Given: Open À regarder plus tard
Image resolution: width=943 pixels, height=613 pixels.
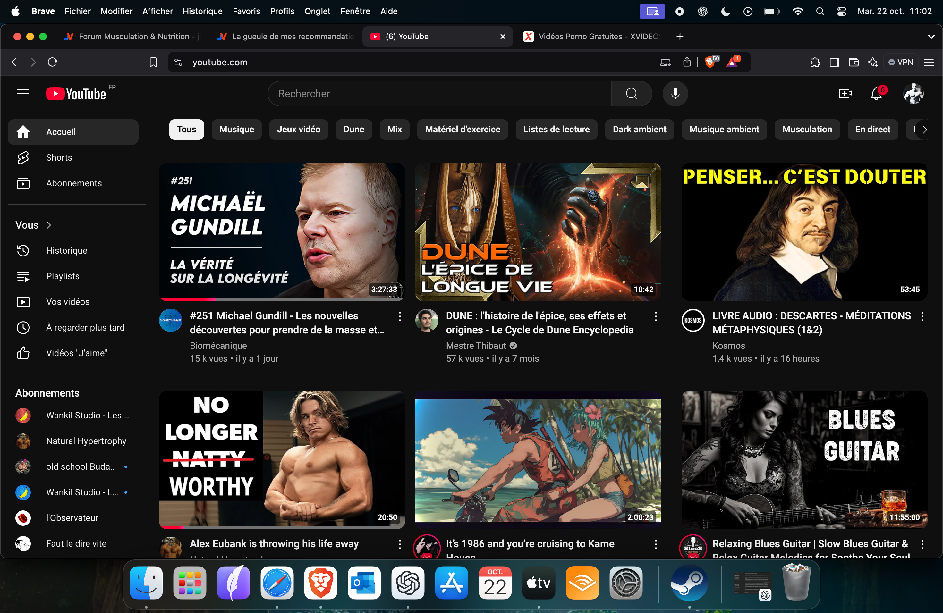Looking at the screenshot, I should point(73,327).
